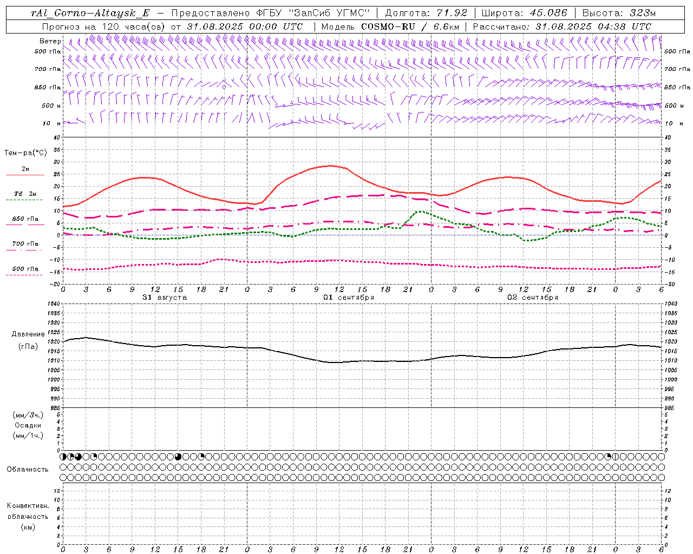The height and width of the screenshot is (554, 693).
Task: Click forecast start time 31.08.2025 00:00 UTC
Action: [x=245, y=27]
